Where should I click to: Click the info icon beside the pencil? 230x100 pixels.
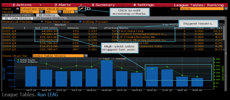[x=88, y=9]
